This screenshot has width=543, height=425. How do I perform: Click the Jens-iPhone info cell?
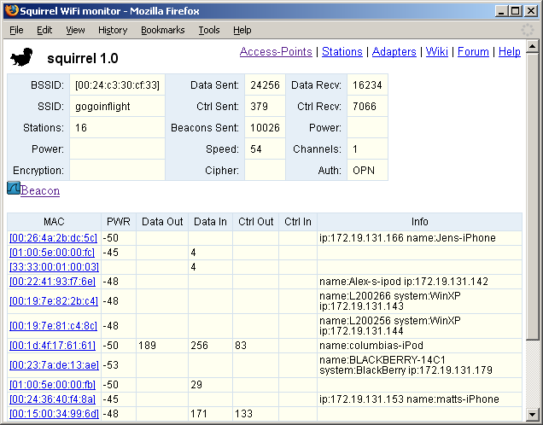pyautogui.click(x=419, y=238)
